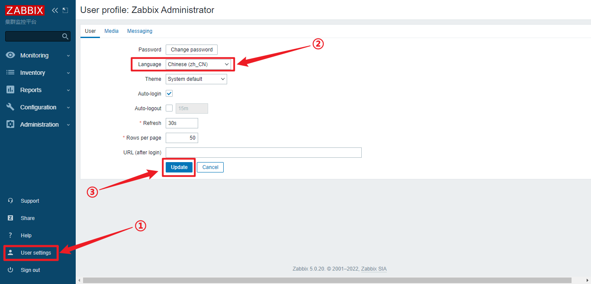Click the Sign out power icon
The image size is (591, 284).
coord(11,270)
